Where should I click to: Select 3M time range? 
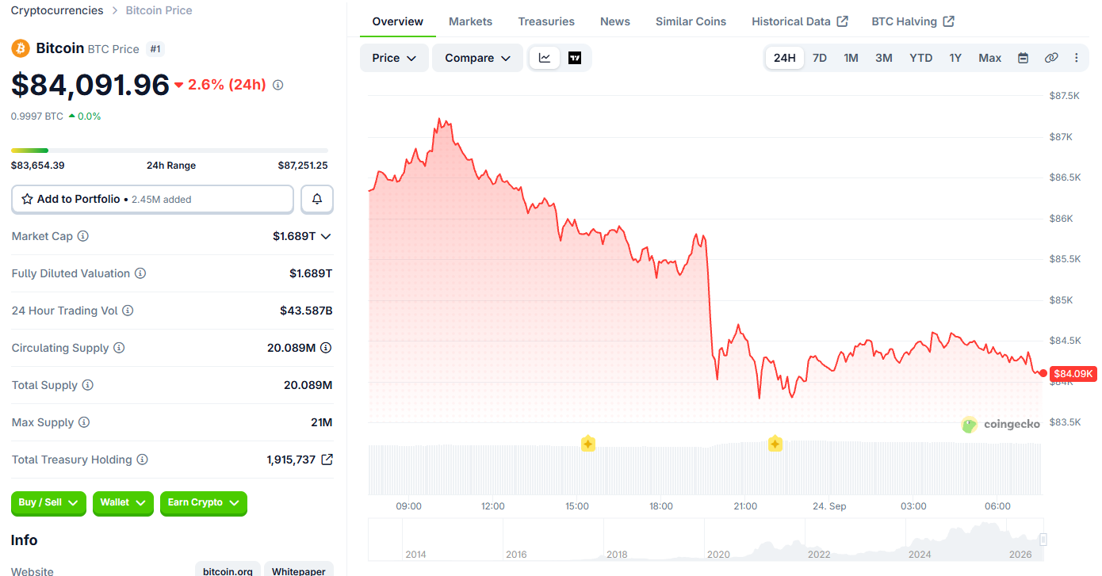(884, 58)
